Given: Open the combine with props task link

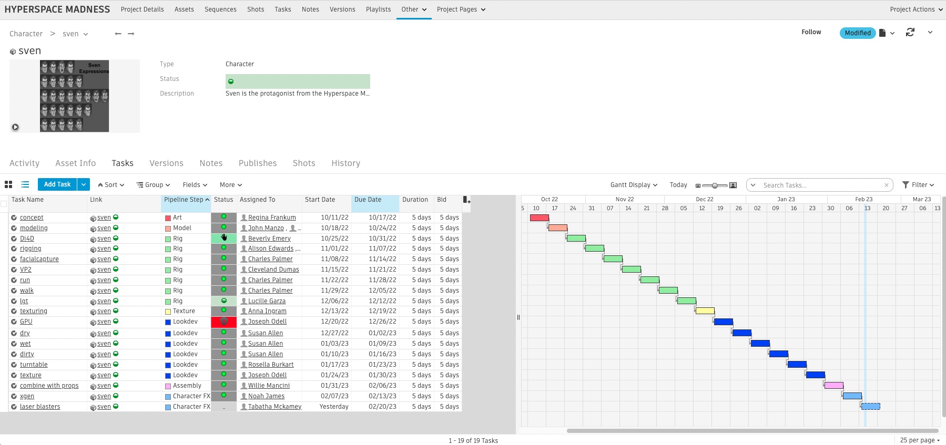Looking at the screenshot, I should tap(49, 386).
